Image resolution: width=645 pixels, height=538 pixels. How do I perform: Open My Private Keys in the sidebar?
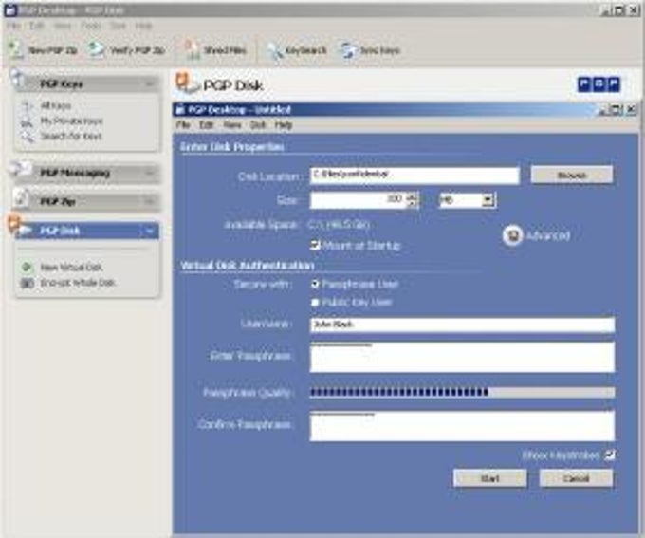71,121
